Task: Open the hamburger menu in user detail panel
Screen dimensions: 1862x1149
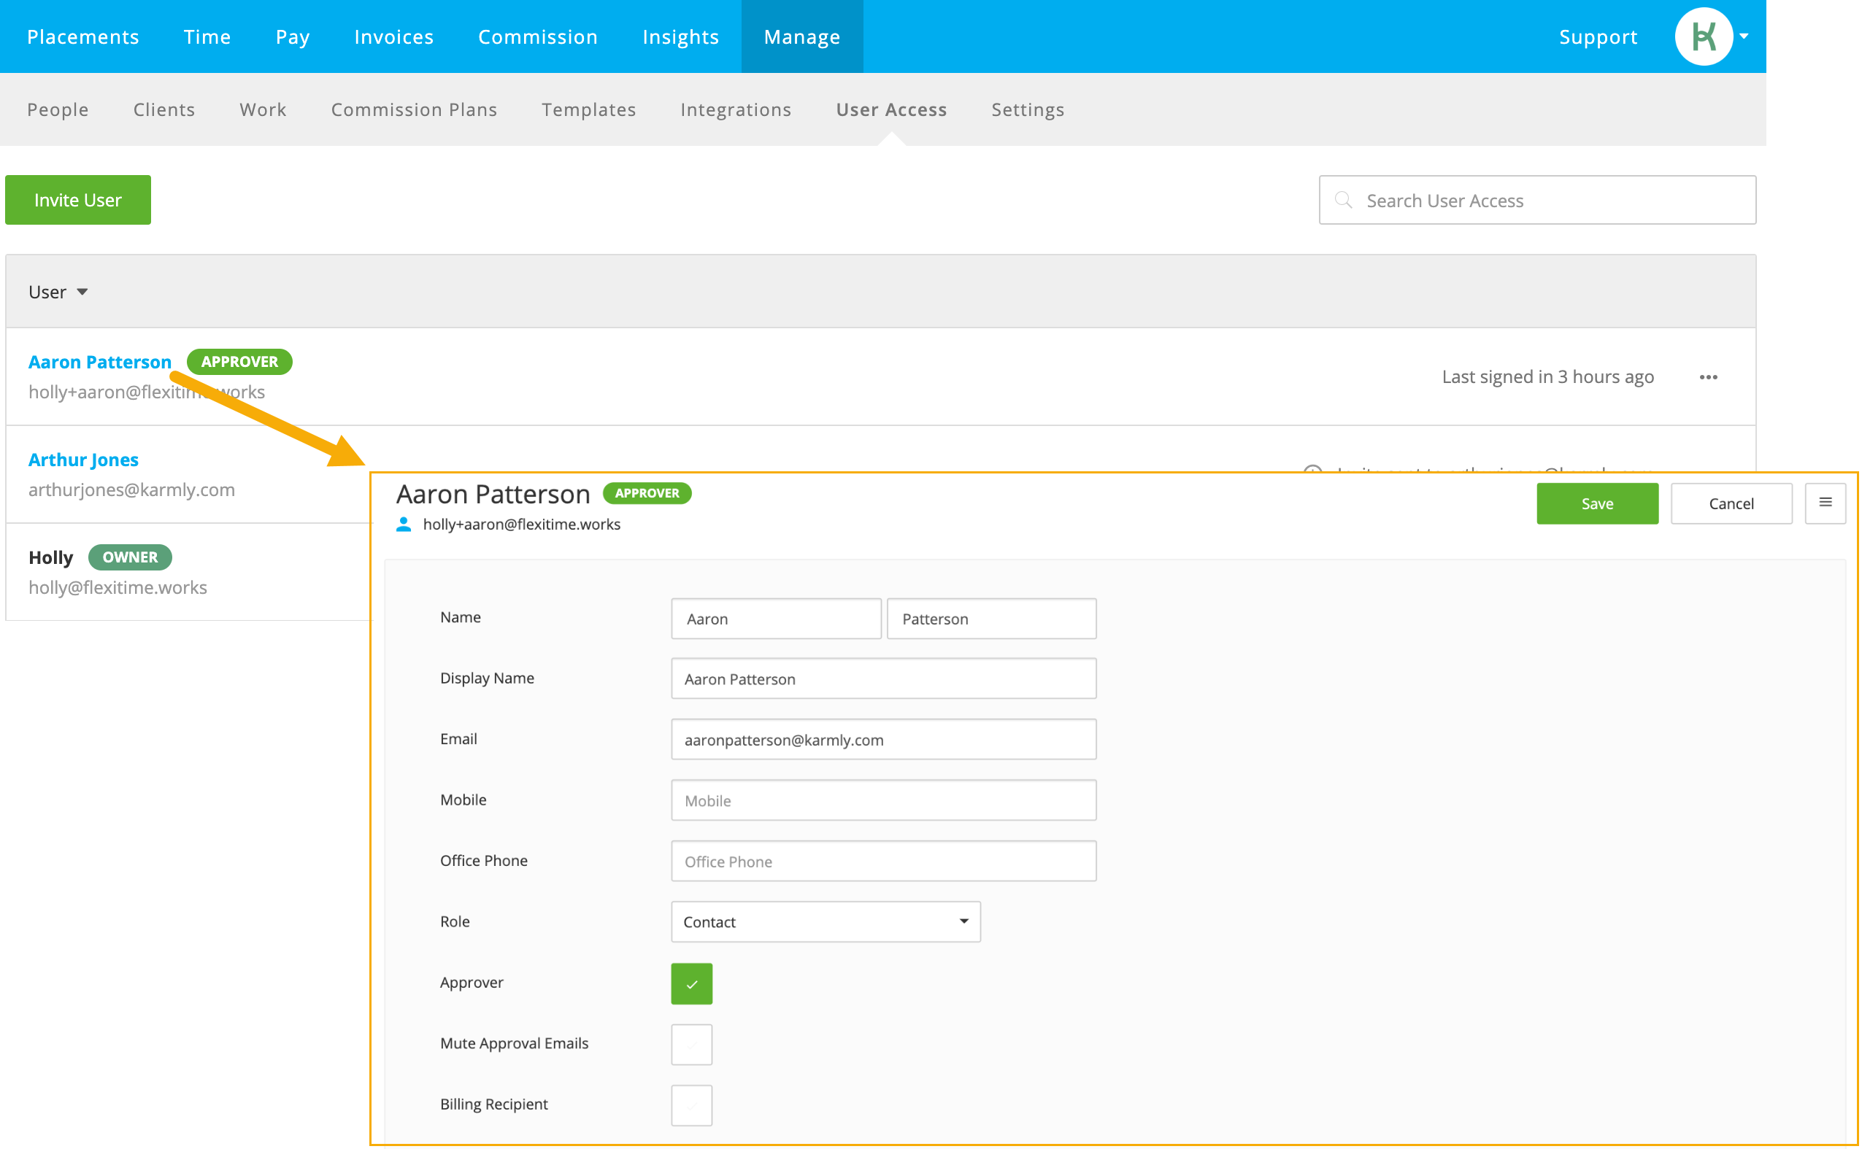Action: point(1825,503)
